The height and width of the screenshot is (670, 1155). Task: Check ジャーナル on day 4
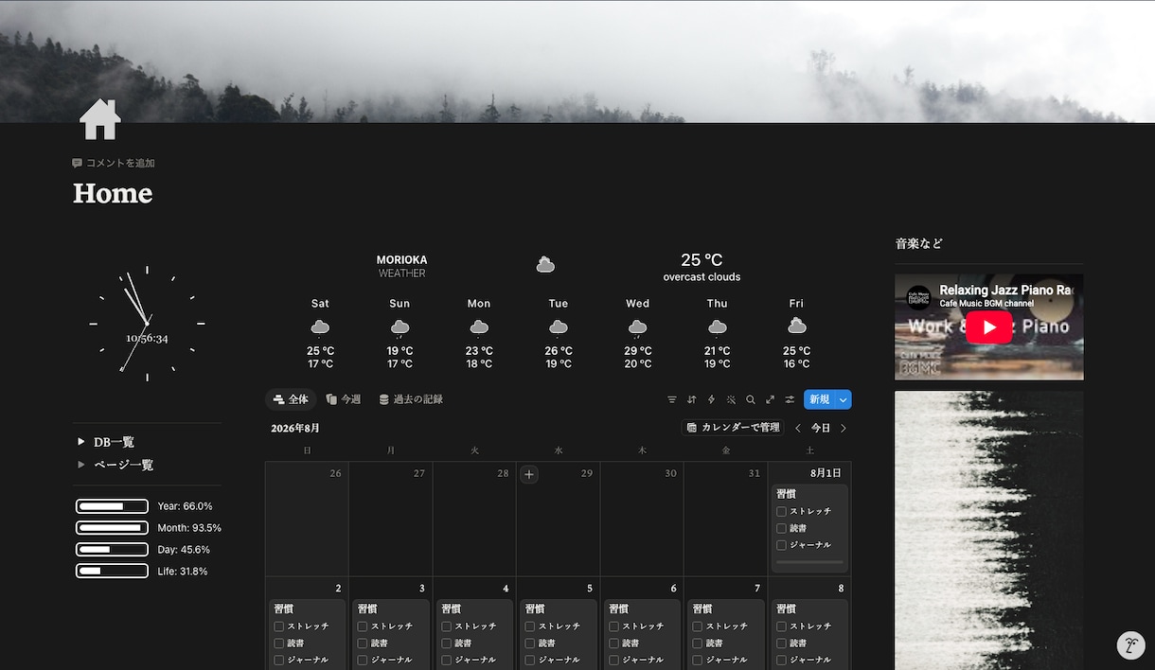coord(447,661)
